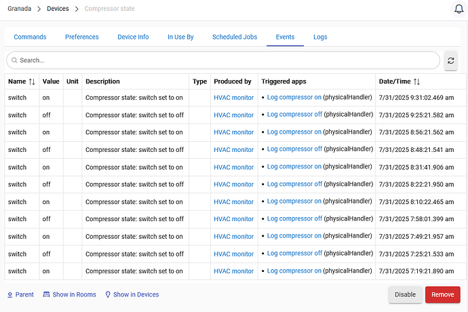The width and height of the screenshot is (468, 312).
Task: Sort events by Name column arrows
Action: (32, 81)
